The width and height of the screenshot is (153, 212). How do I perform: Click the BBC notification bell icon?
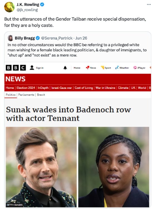pyautogui.click(x=65, y=68)
